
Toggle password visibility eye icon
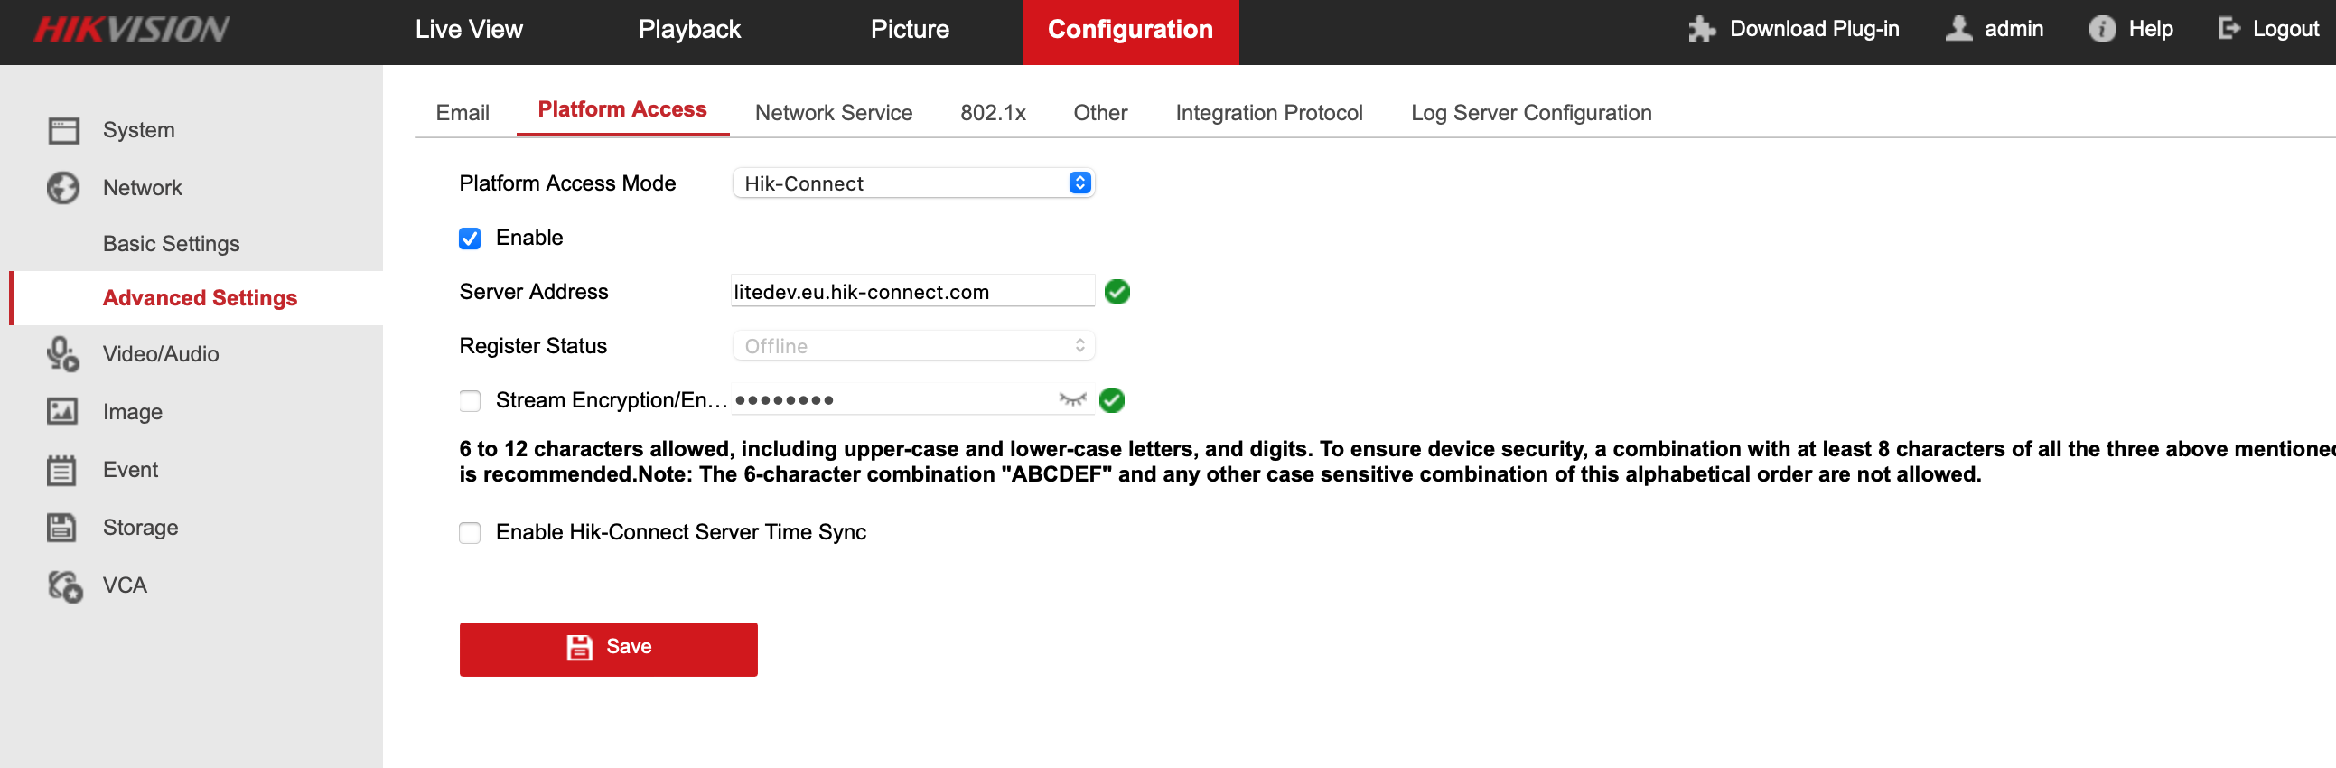pos(1073,400)
